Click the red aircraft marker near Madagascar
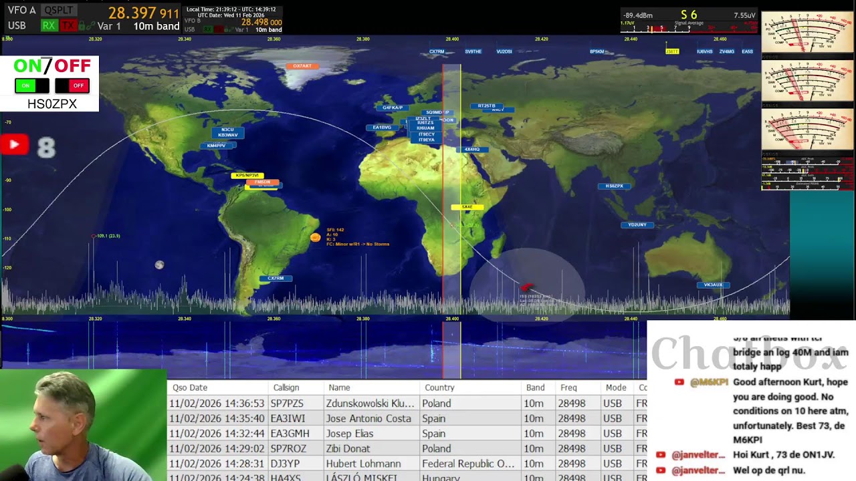The width and height of the screenshot is (856, 481). pyautogui.click(x=526, y=288)
